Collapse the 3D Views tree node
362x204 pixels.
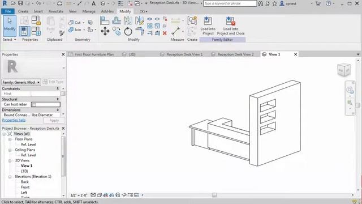10,160
